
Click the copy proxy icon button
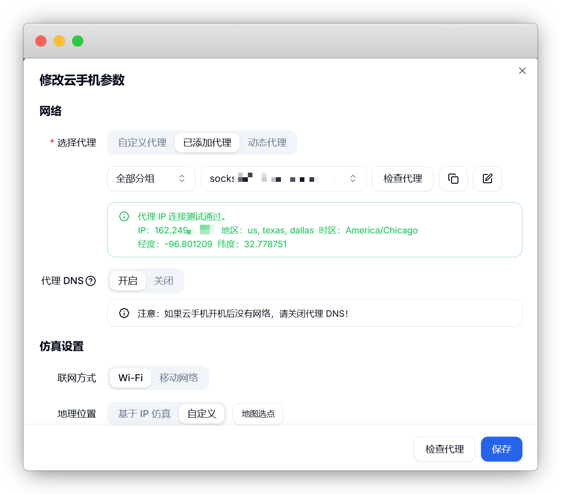point(453,179)
